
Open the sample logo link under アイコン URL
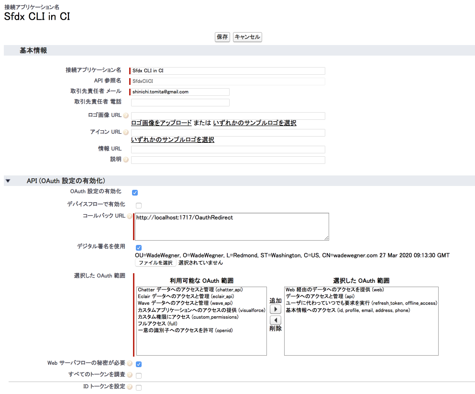173,139
